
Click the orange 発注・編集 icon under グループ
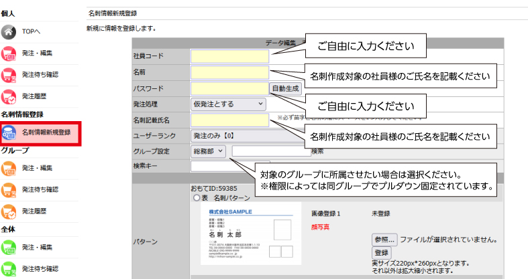[x=9, y=167]
